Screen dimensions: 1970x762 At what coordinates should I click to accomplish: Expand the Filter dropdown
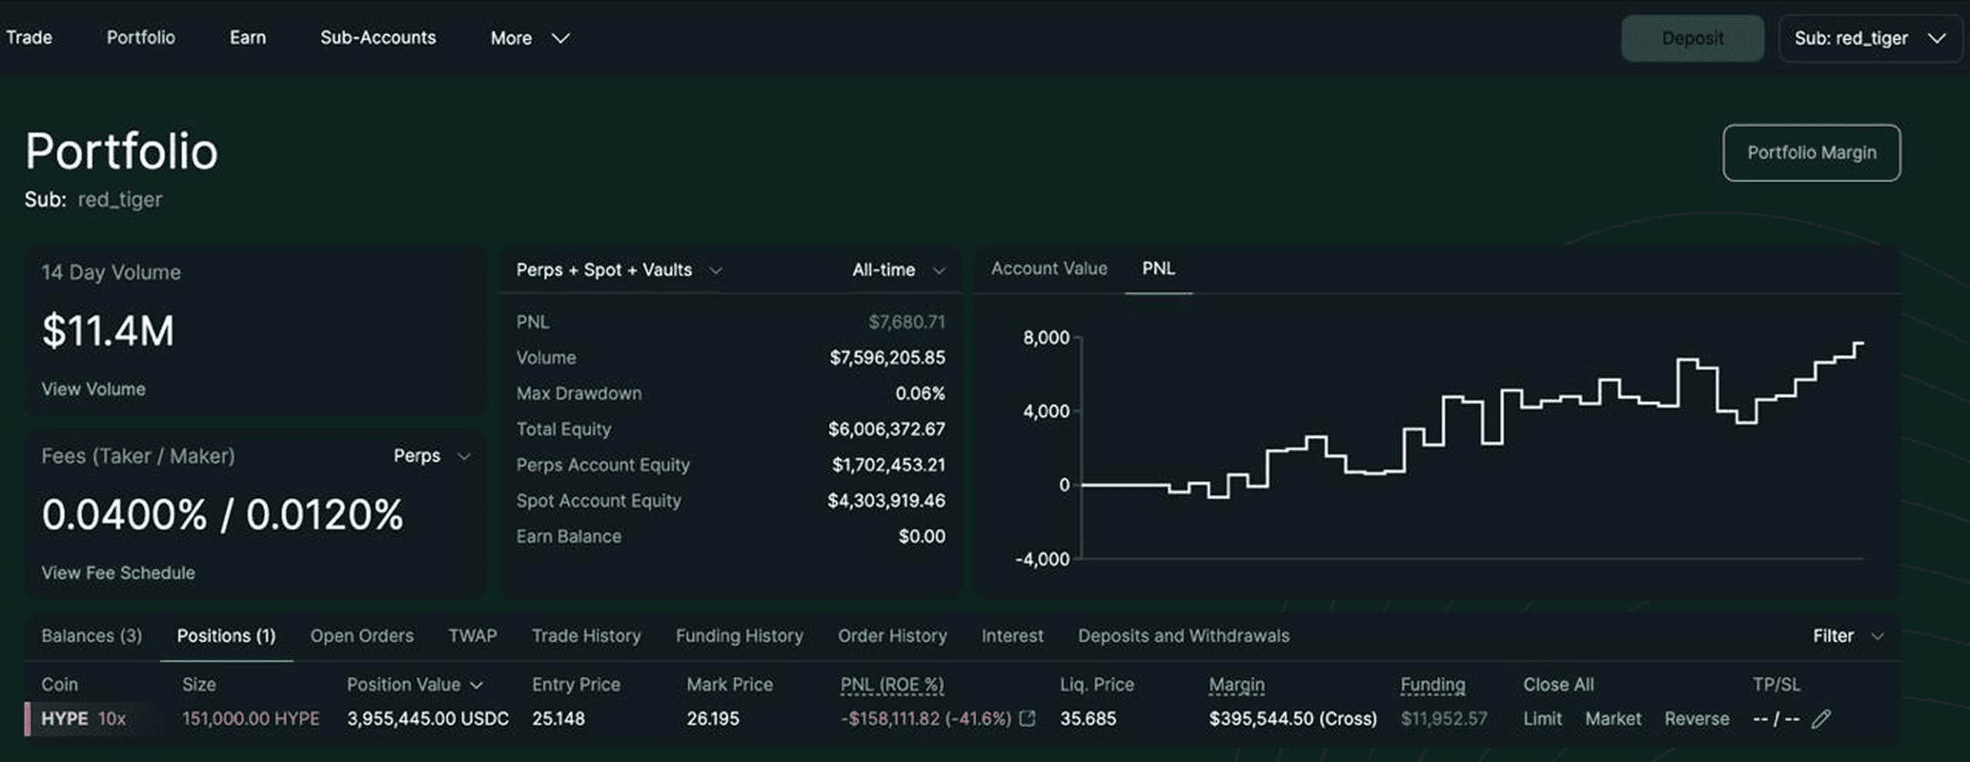1848,636
